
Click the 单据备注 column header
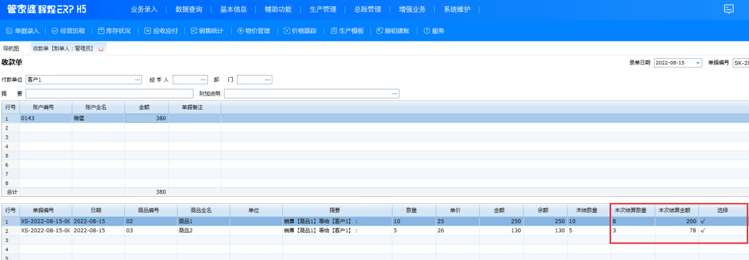click(195, 107)
